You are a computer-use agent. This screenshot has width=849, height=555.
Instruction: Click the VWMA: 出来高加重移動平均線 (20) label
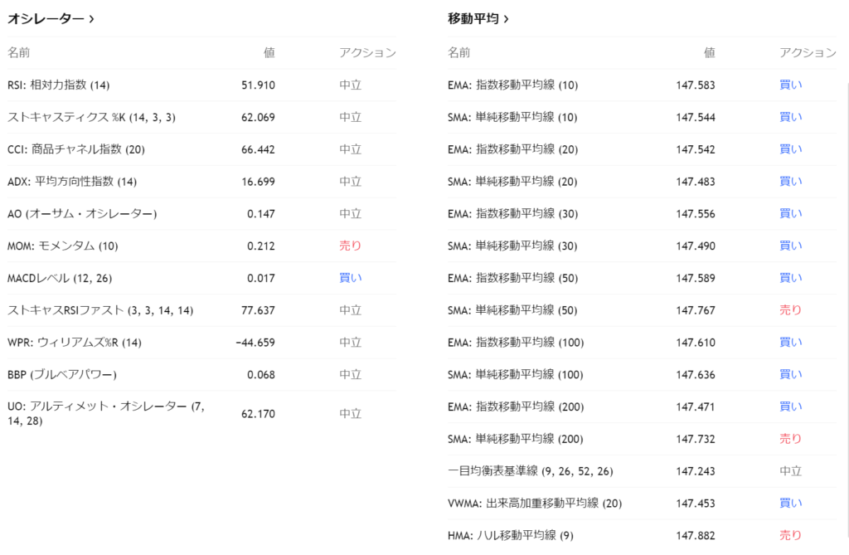click(x=535, y=504)
